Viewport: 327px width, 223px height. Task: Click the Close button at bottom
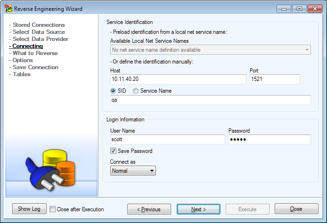coord(296,208)
